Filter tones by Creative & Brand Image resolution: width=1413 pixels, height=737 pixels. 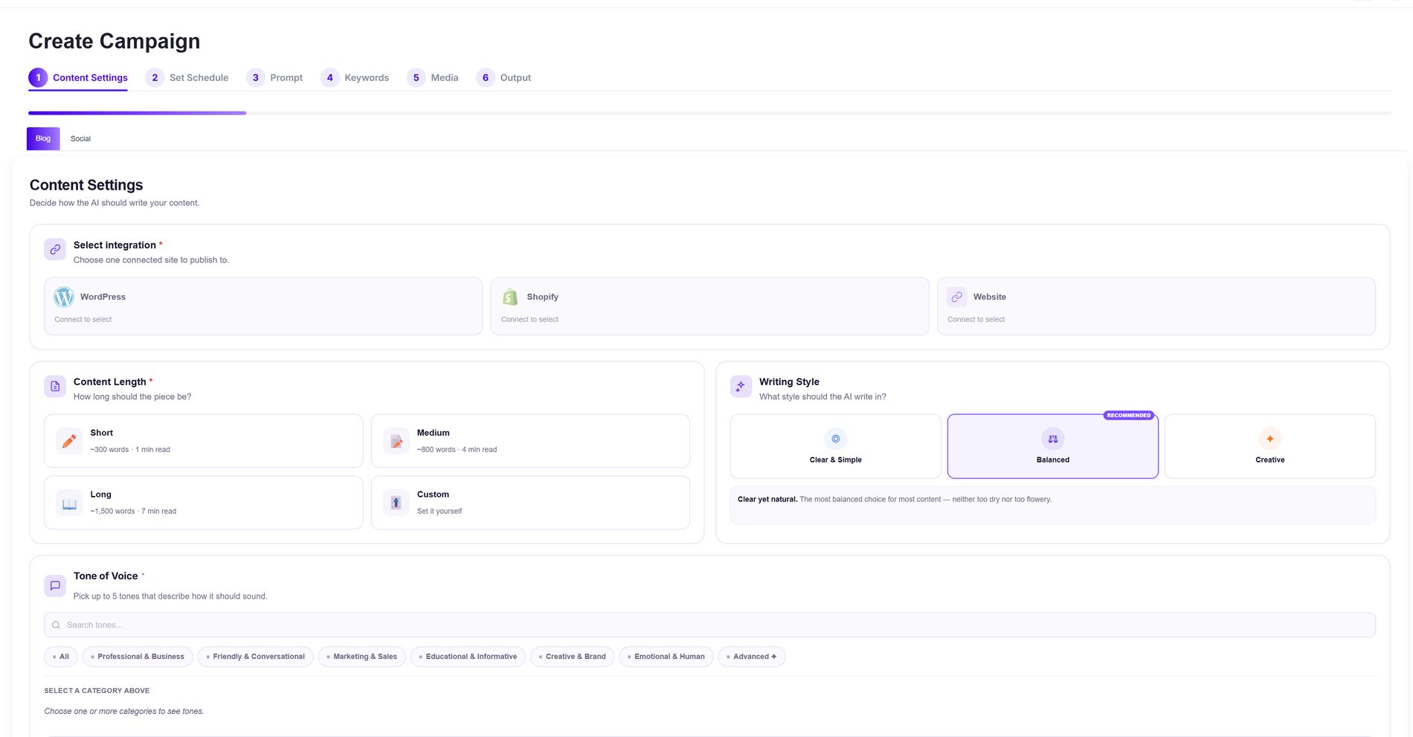[x=573, y=657]
